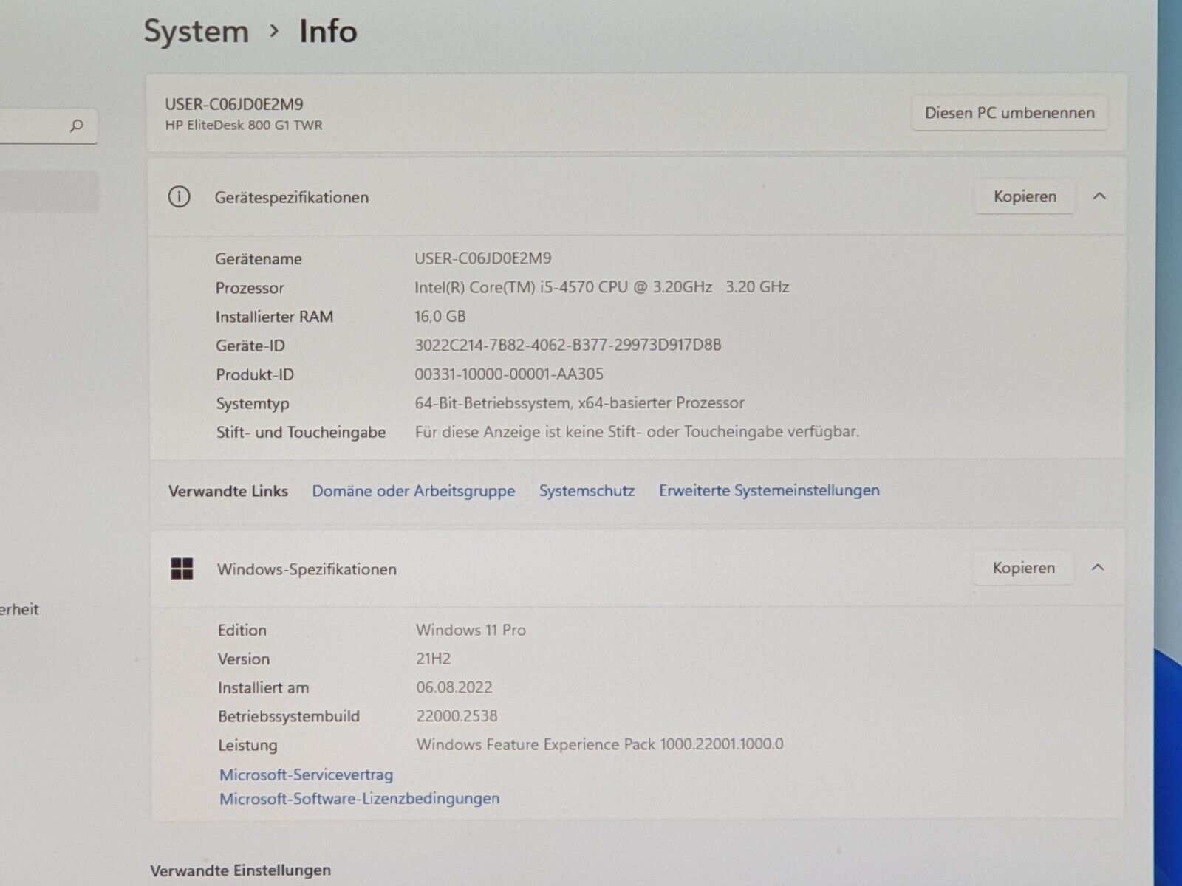Click the breadcrumb arrow after System
Viewport: 1182px width, 886px height.
pos(274,31)
